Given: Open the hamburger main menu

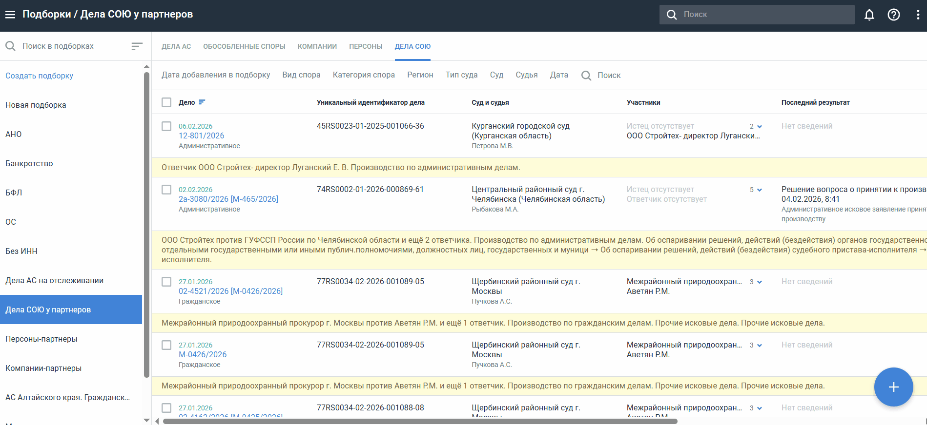Looking at the screenshot, I should coord(10,15).
